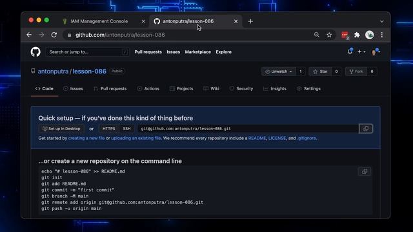Click the browser address bar URL
Viewport: 413px width, 232px height.
click(120, 35)
